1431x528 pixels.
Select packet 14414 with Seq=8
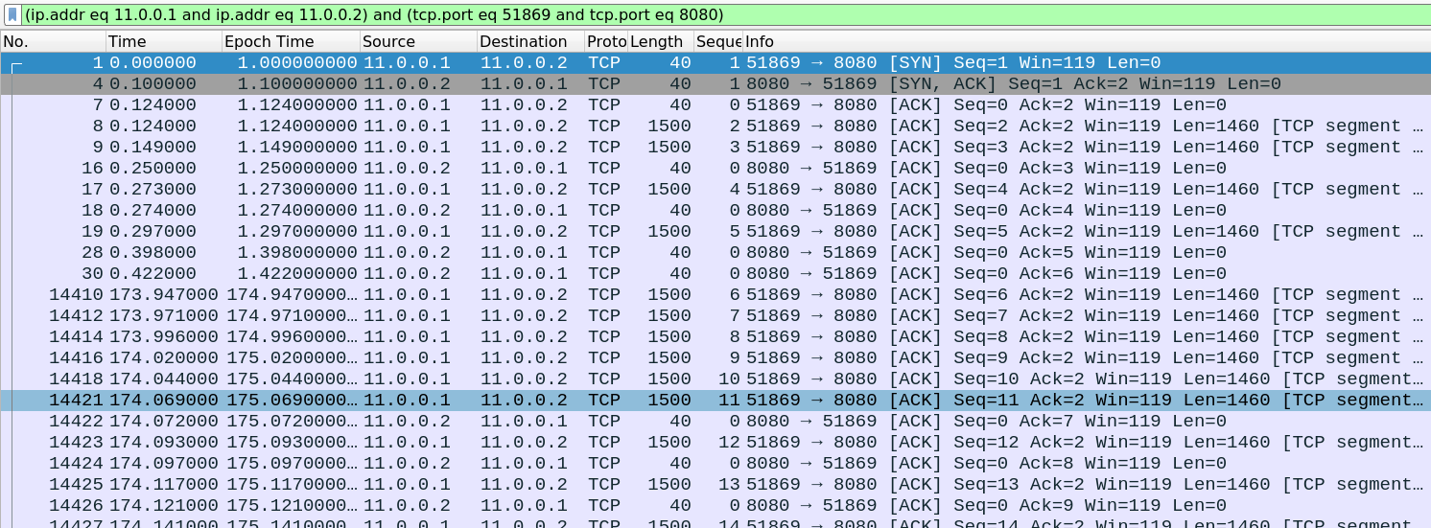tap(715, 336)
